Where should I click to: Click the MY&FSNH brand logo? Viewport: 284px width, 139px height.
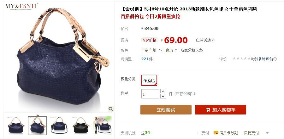pos(21,6)
